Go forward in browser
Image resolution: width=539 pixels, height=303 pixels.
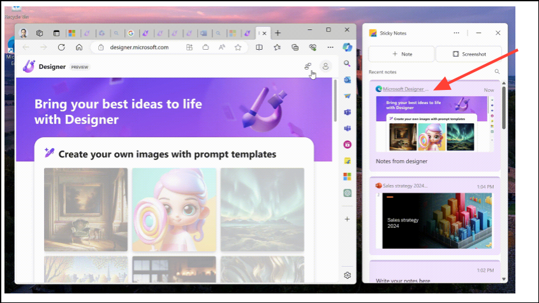coord(43,47)
